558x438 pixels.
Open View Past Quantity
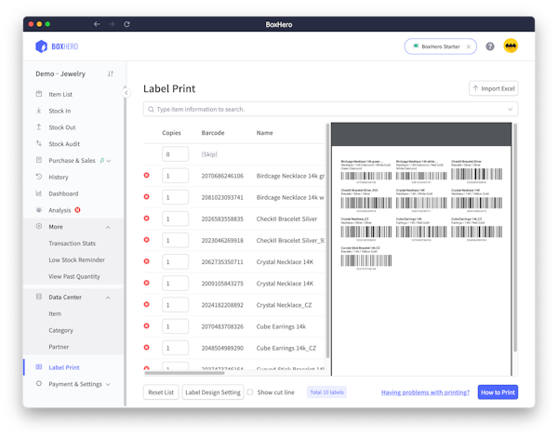(x=74, y=276)
